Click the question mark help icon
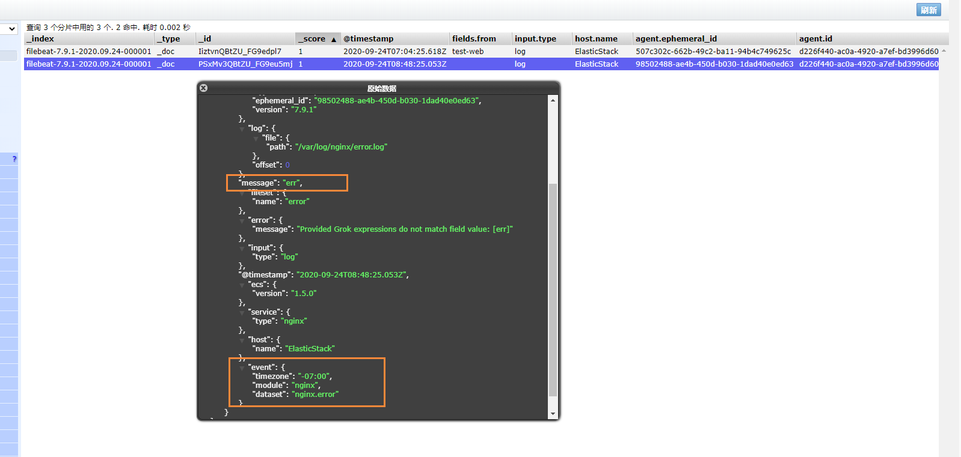The height and width of the screenshot is (457, 961). click(x=14, y=159)
